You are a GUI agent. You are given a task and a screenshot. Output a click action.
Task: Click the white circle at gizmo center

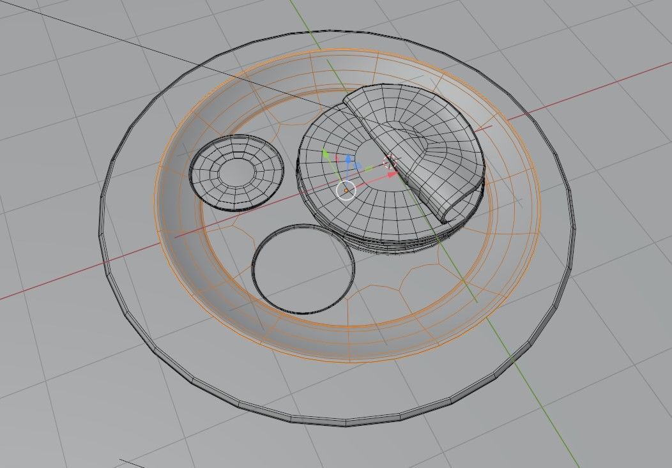point(346,190)
